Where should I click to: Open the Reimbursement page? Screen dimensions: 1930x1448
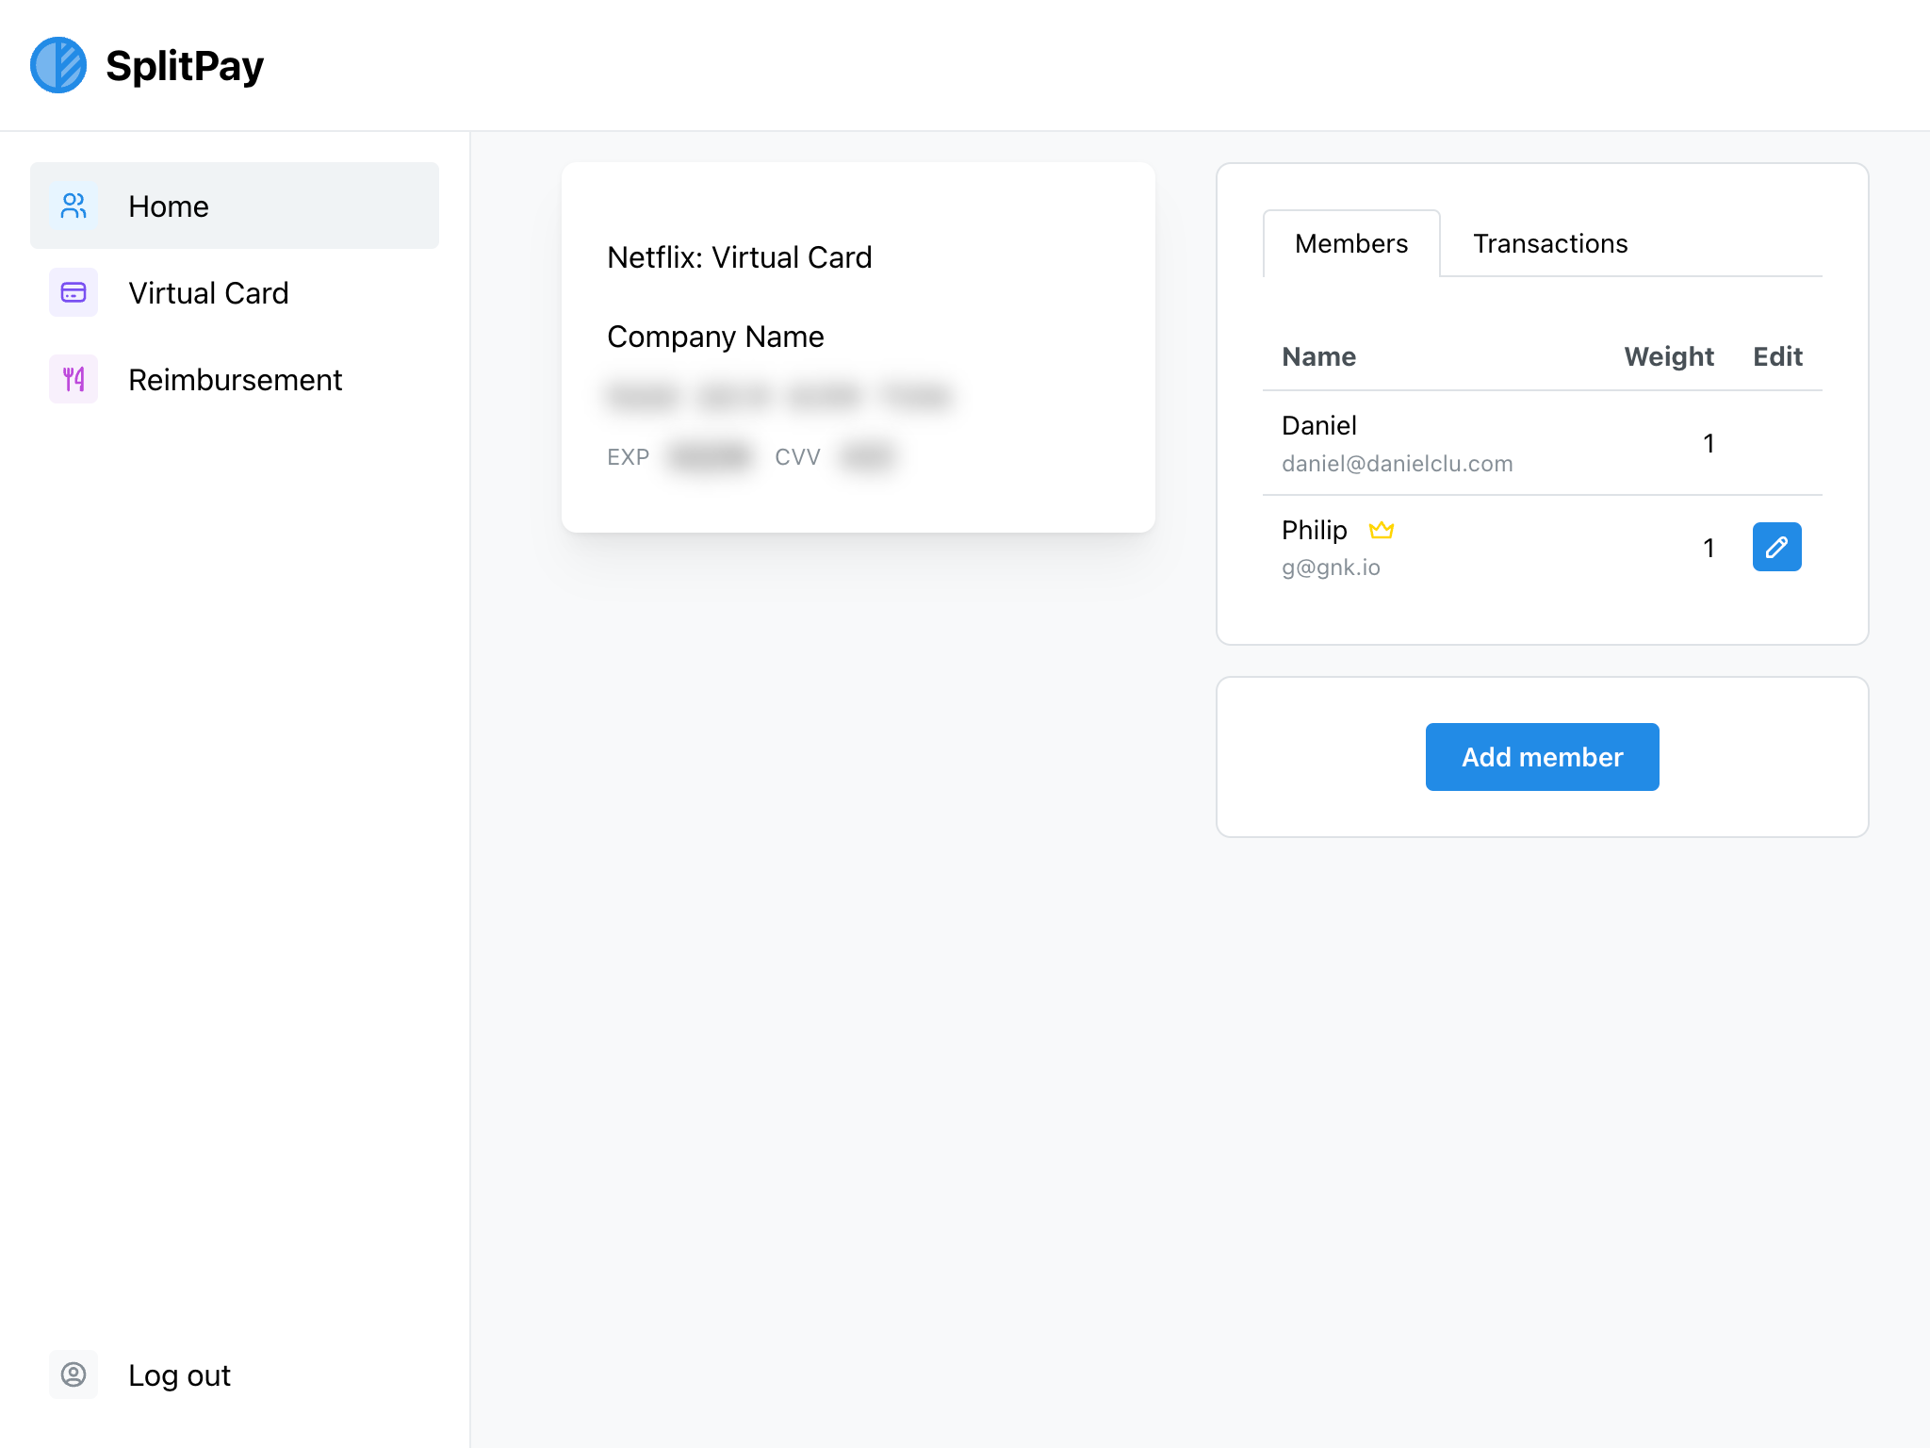[235, 380]
